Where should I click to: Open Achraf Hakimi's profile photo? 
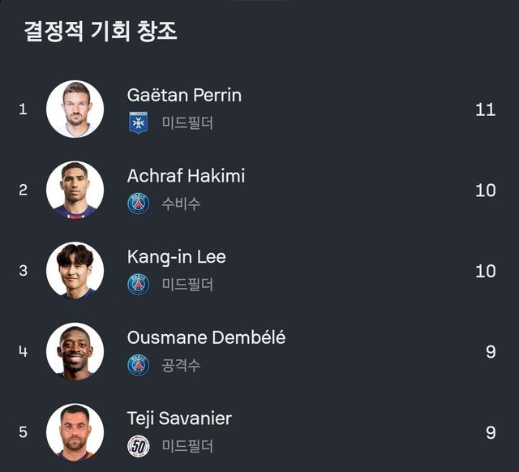pyautogui.click(x=75, y=190)
